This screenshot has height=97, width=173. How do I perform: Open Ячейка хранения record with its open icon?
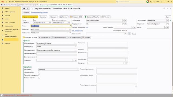click(x=135, y=27)
